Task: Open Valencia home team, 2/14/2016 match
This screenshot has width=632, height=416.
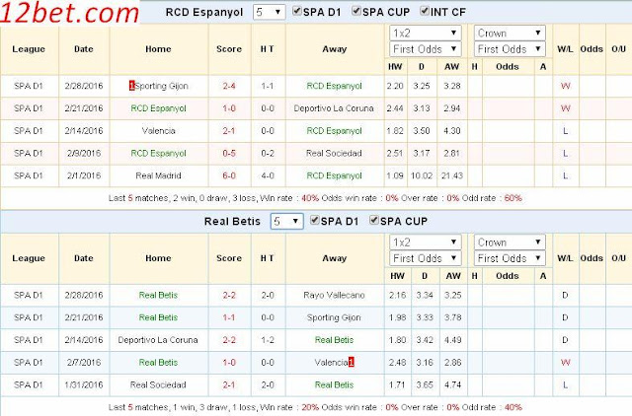Action: [158, 131]
